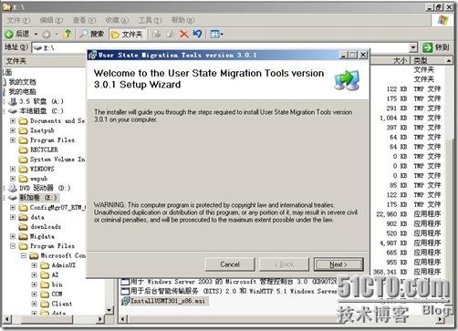458x331 pixels.
Task: Click the Forward arrow toolbar icon
Action: click(47, 35)
